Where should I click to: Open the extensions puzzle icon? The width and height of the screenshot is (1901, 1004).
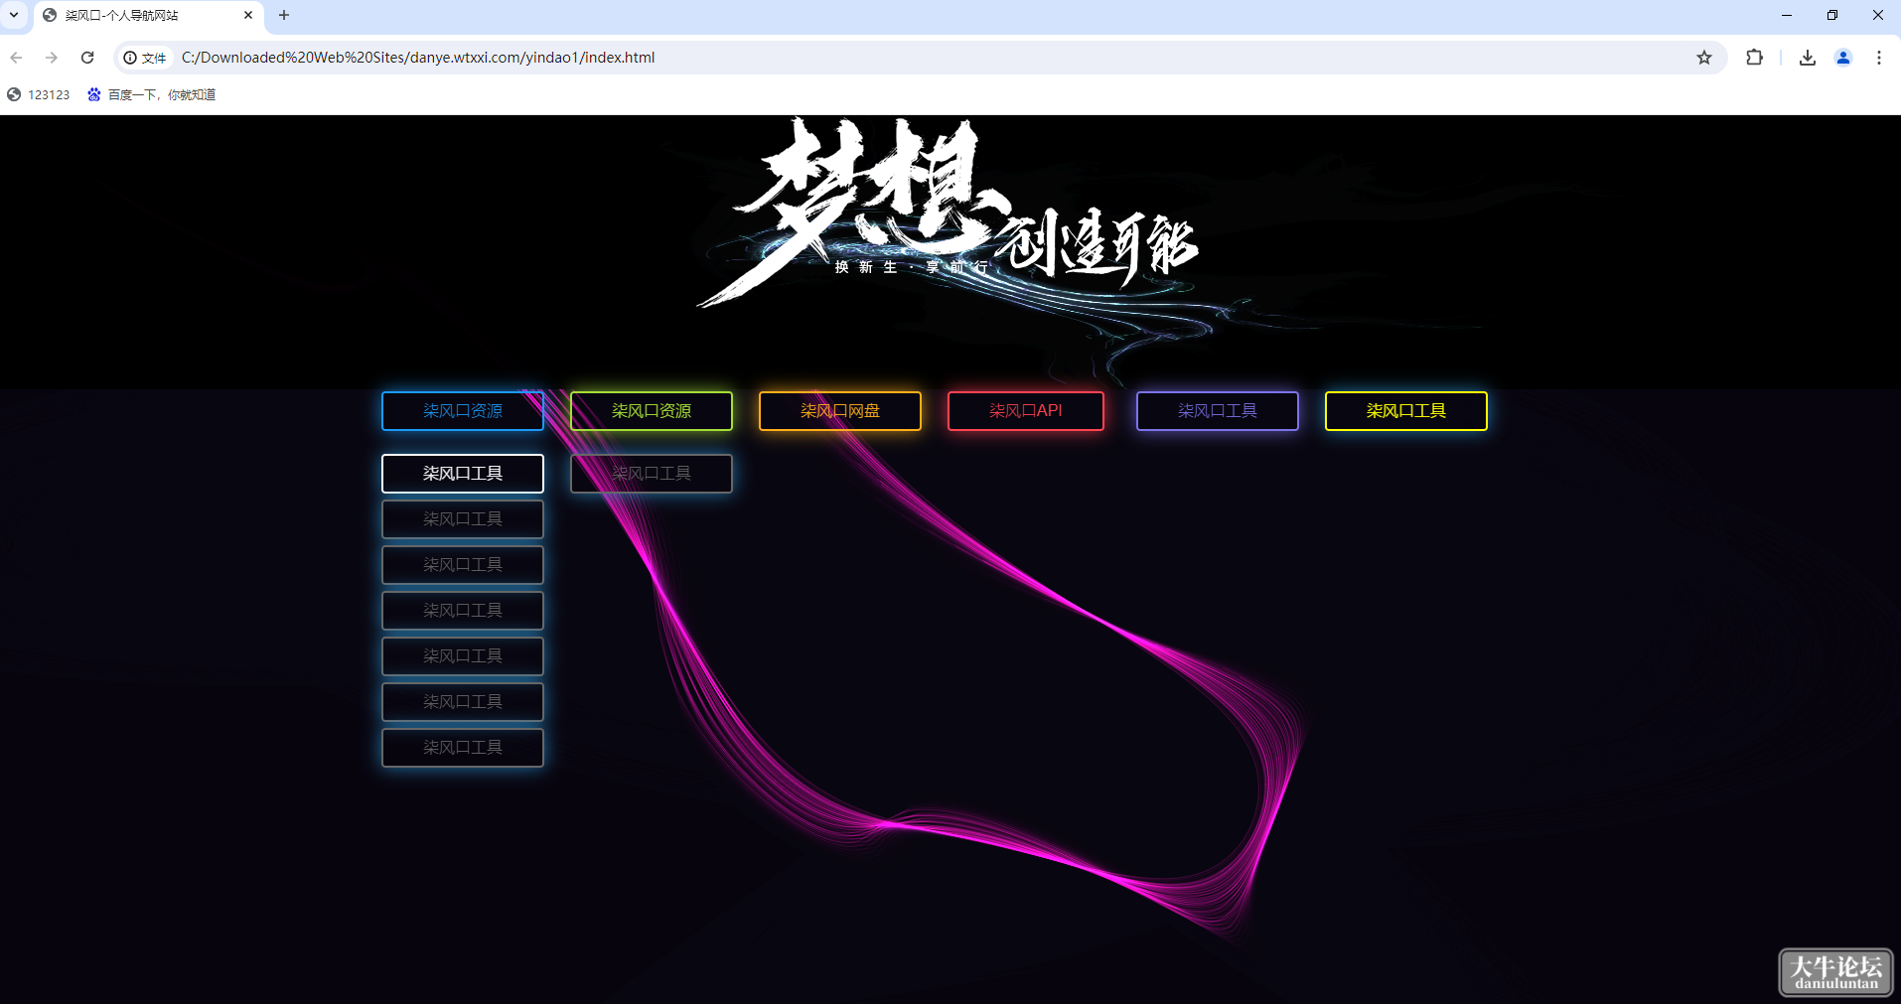point(1755,58)
